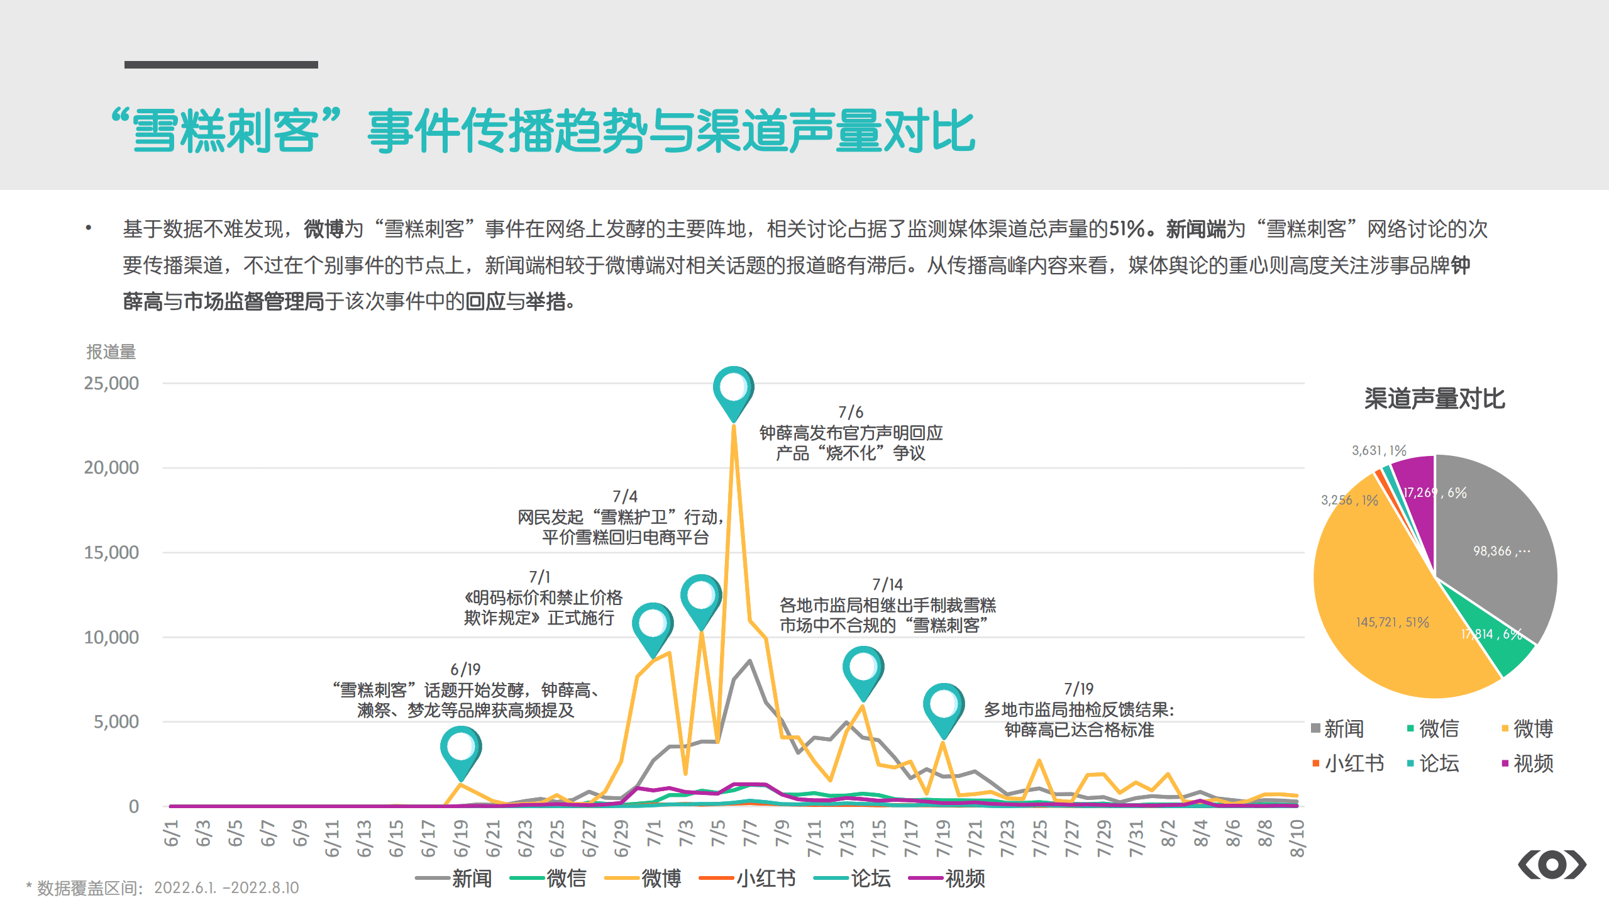Toggle the 小红书 series visibility
Screen dimensions: 1609x905
coord(717,878)
